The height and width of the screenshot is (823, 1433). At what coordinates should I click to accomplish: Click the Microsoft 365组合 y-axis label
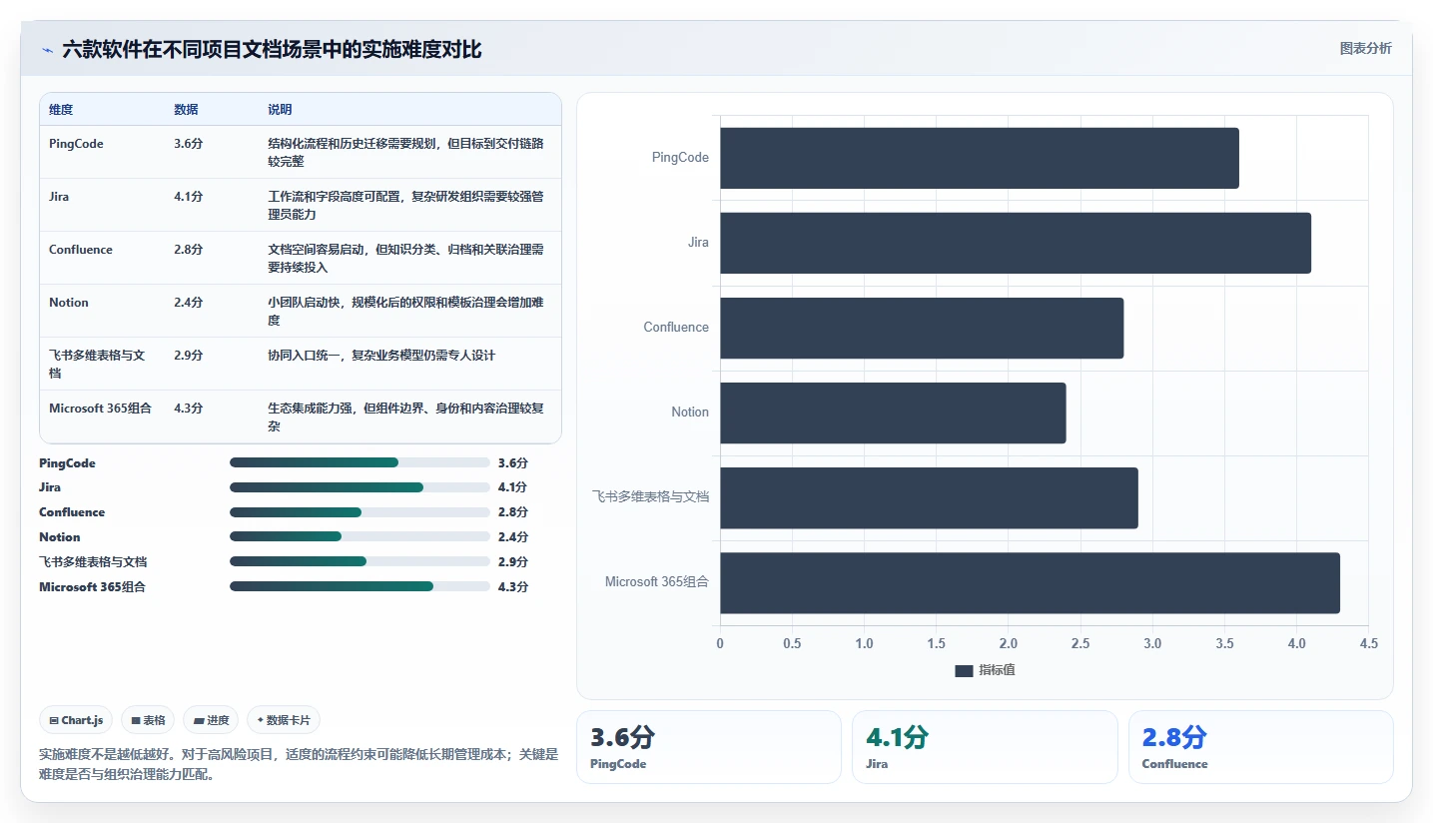click(657, 582)
